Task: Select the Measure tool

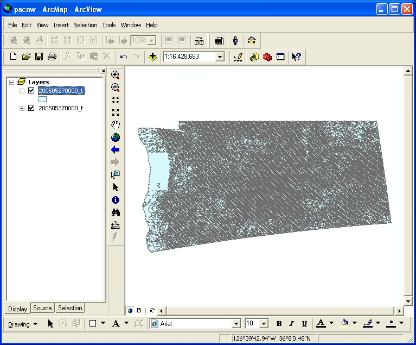Action: [115, 225]
